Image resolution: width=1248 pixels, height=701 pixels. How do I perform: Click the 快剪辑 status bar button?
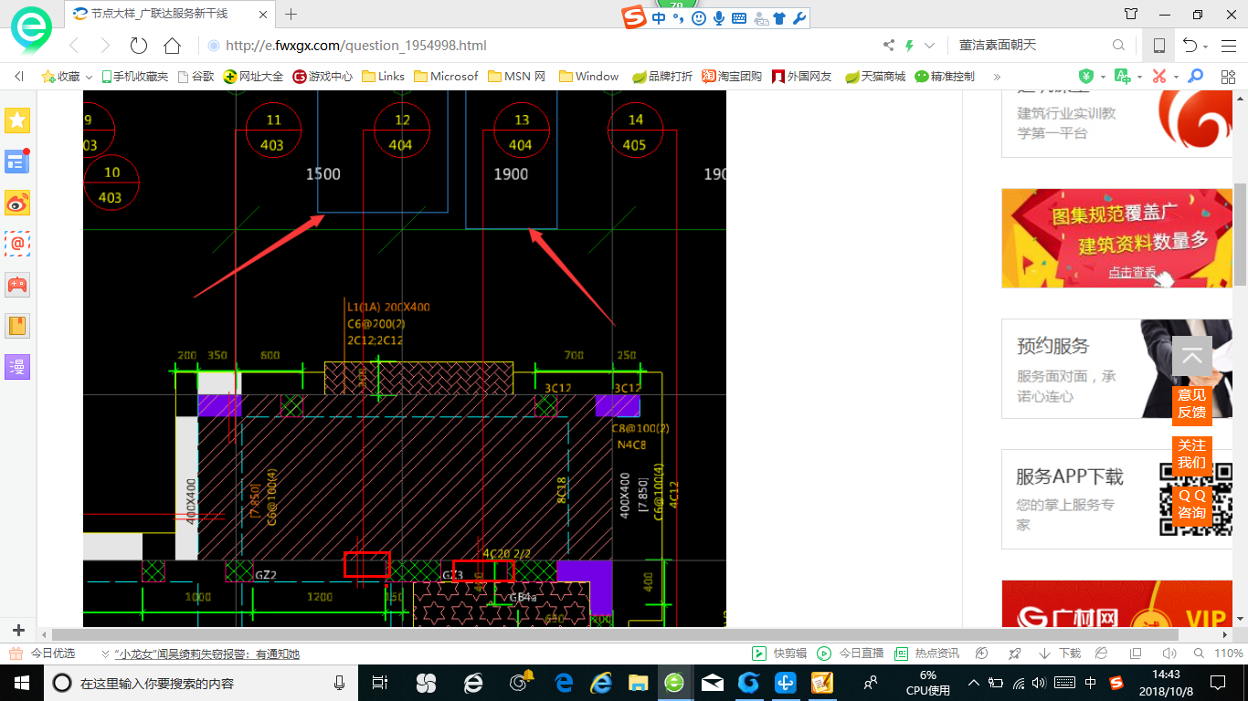(780, 654)
